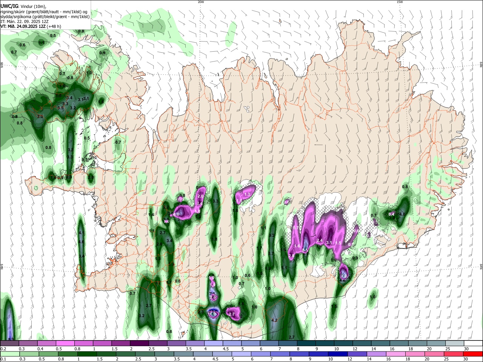483x362 pixels.
Task: Click the 15W longitude label
Action: [x=400, y=2]
